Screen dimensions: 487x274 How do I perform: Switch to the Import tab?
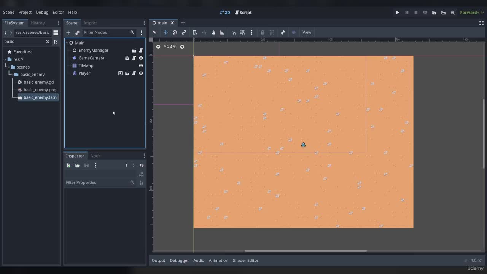(90, 23)
